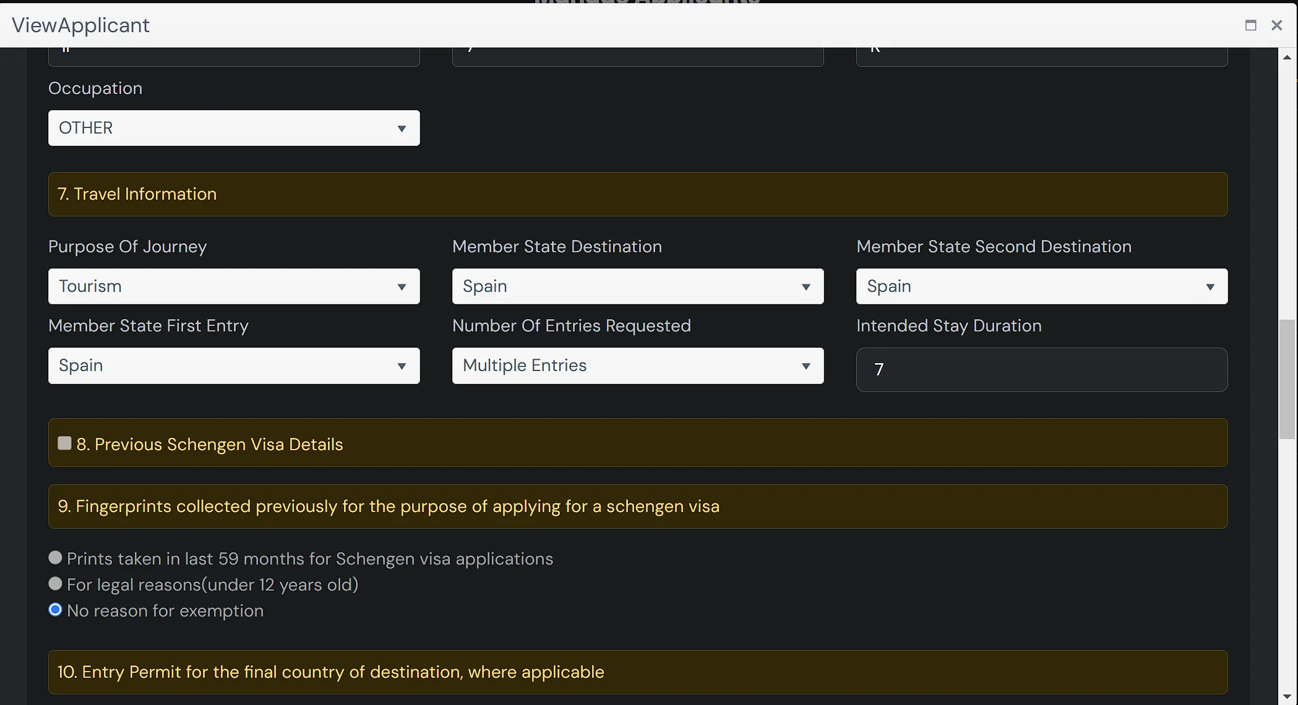This screenshot has width=1298, height=705.
Task: Select No reason for exemption option
Action: (55, 610)
